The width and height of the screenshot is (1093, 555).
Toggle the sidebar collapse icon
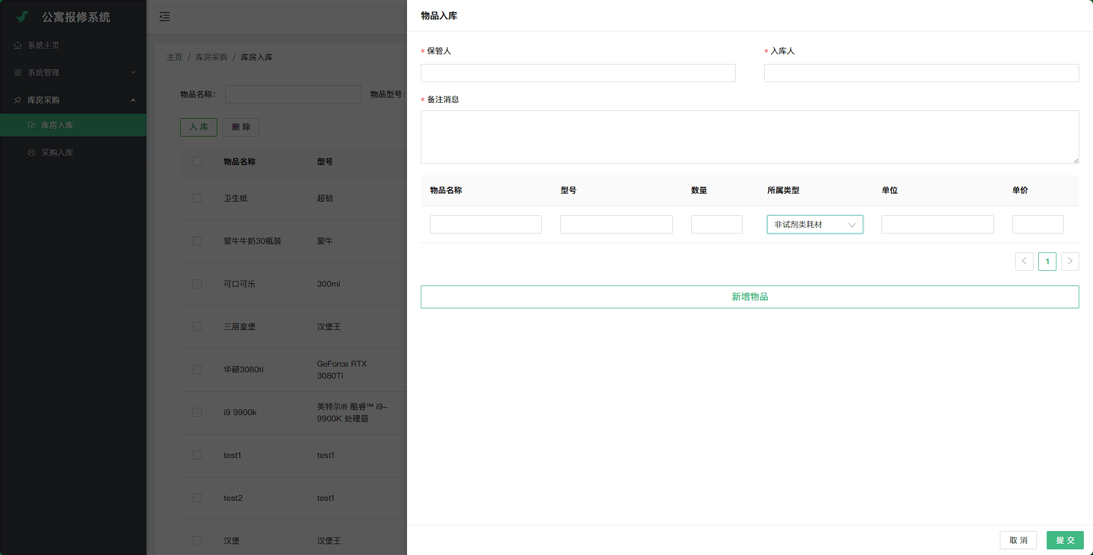pos(165,17)
